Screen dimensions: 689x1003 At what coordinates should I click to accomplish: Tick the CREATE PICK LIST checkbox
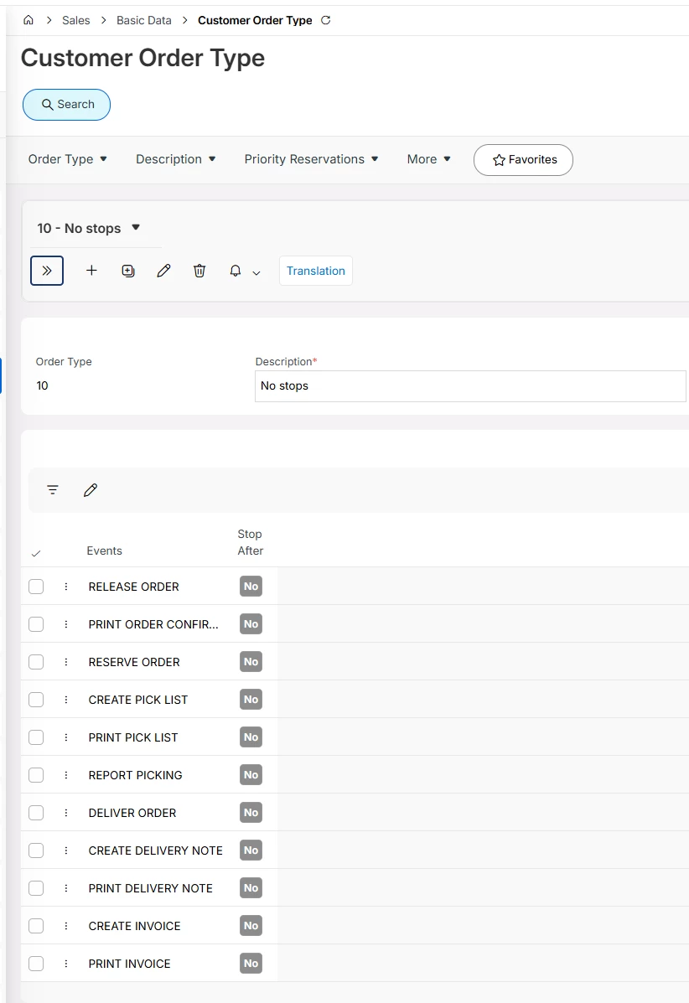[x=37, y=700]
